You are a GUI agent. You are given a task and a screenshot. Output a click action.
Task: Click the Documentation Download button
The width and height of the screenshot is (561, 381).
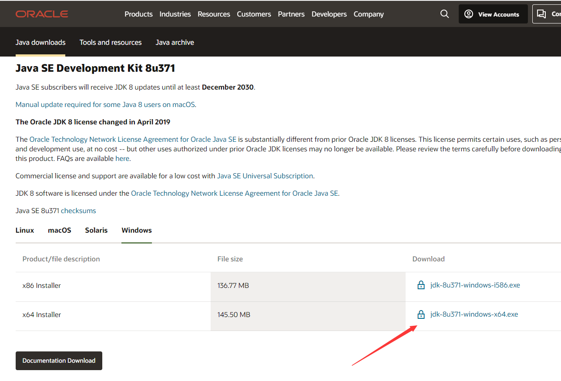tap(59, 361)
